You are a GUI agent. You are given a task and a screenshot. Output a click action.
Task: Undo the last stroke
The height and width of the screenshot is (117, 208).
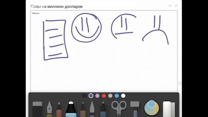[x=170, y=6]
